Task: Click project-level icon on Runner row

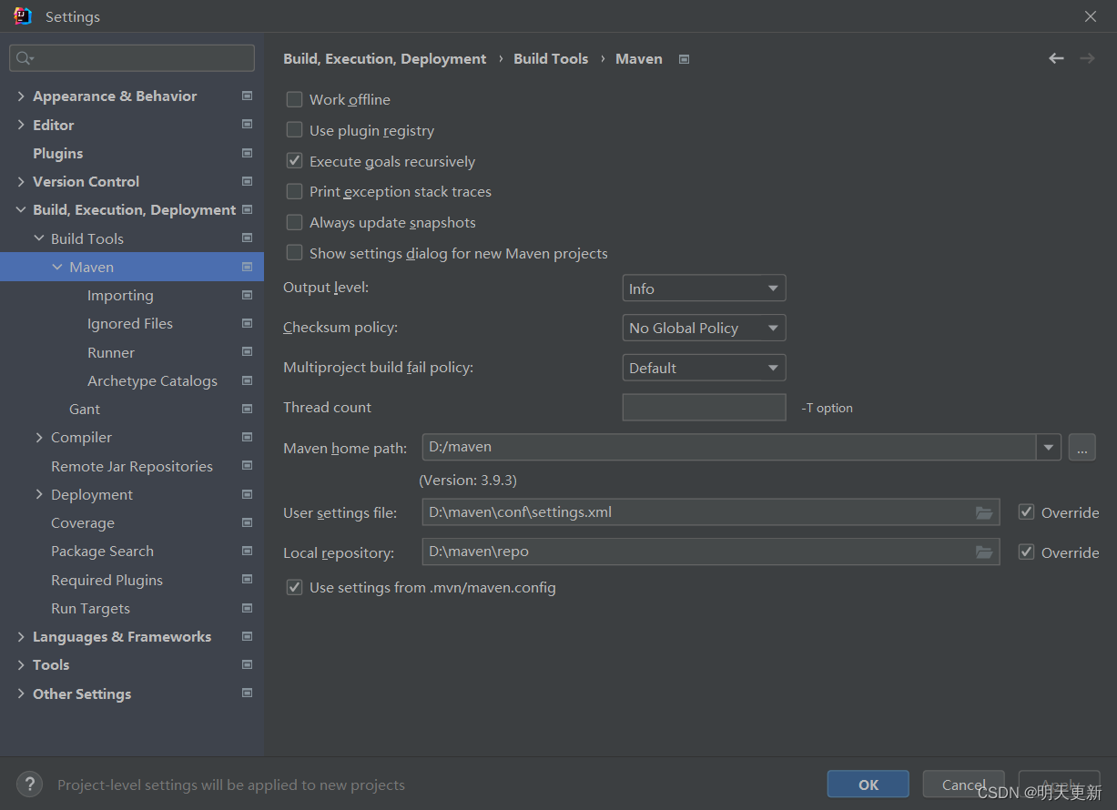Action: tap(247, 351)
